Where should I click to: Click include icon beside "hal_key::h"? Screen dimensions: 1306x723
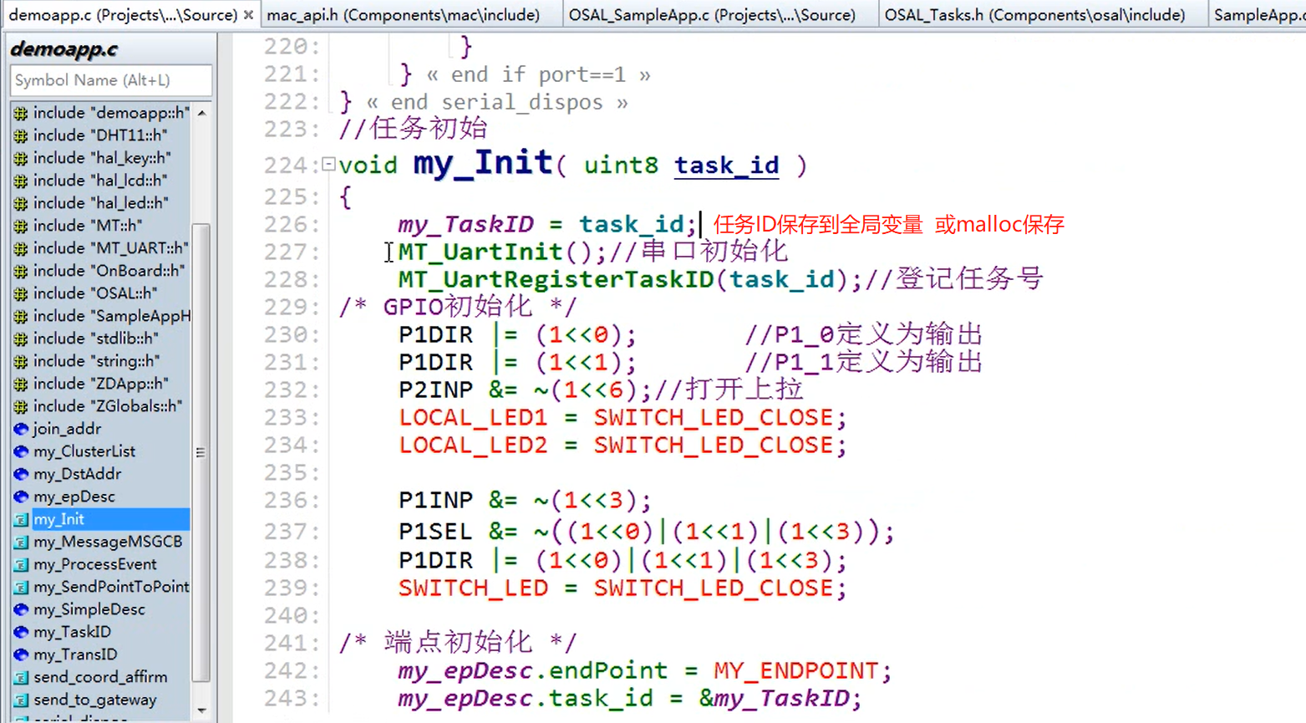pyautogui.click(x=21, y=158)
